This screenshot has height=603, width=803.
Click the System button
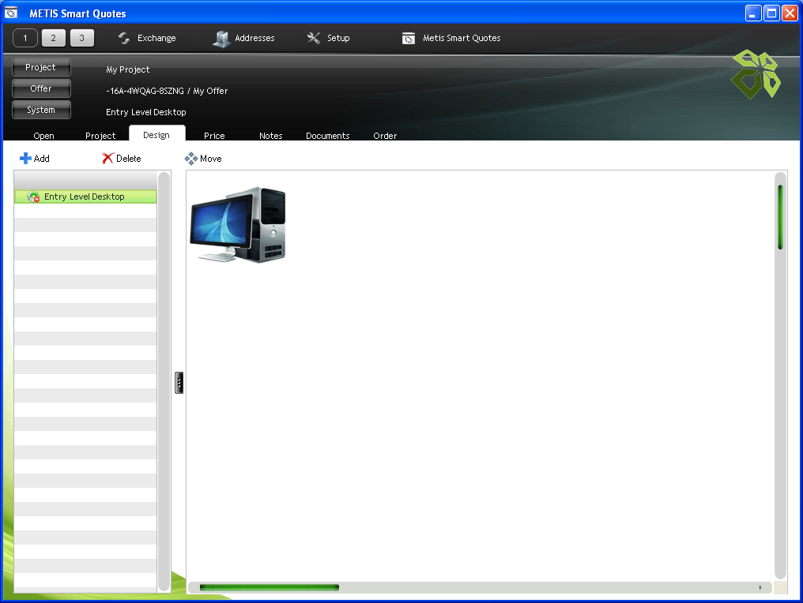pyautogui.click(x=41, y=110)
